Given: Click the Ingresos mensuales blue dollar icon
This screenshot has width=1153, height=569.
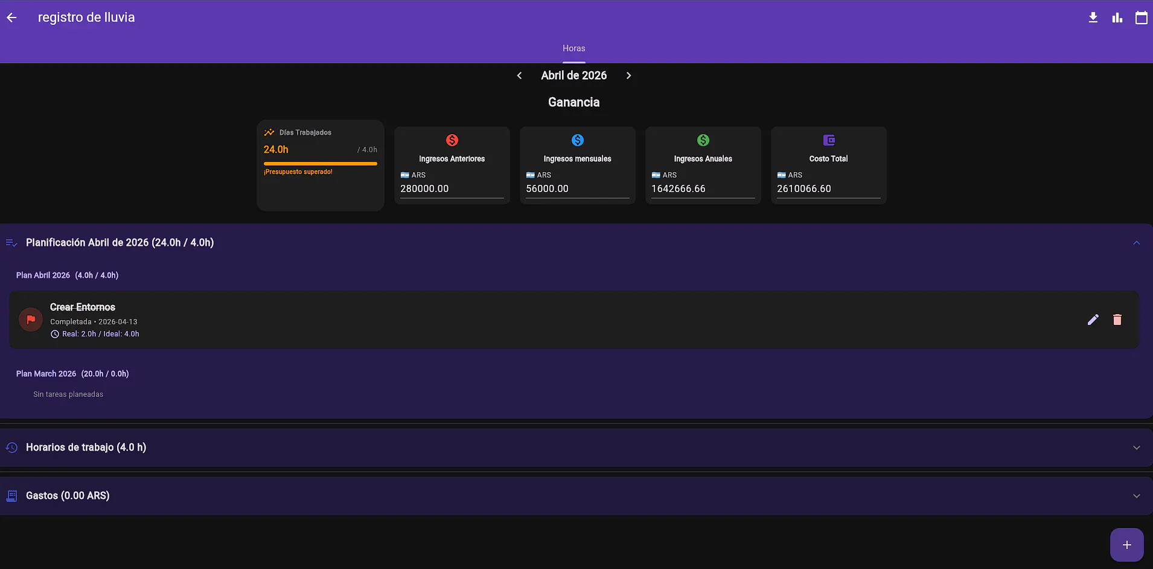Looking at the screenshot, I should click(x=578, y=140).
